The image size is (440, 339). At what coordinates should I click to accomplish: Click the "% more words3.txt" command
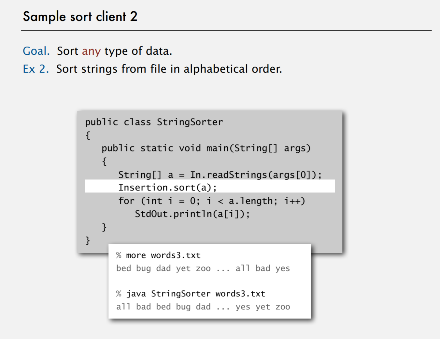pos(158,255)
